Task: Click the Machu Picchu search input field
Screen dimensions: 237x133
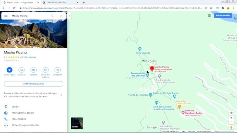Action: pos(30,16)
